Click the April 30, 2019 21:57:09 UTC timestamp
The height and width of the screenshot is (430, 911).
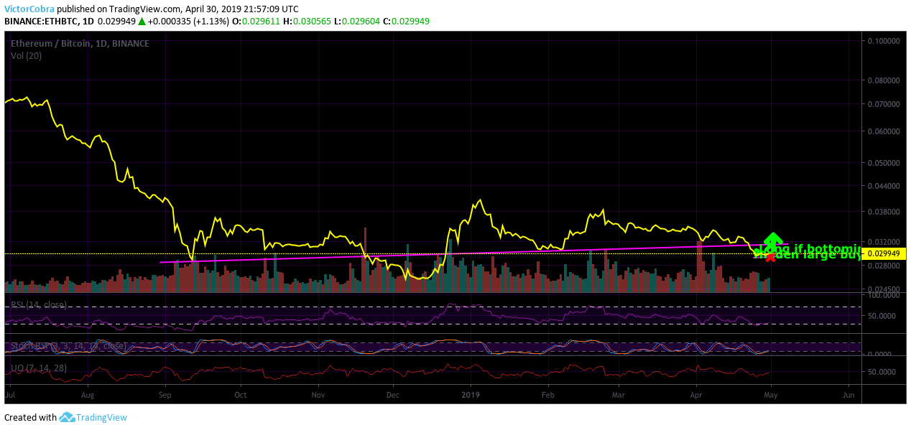click(x=243, y=9)
